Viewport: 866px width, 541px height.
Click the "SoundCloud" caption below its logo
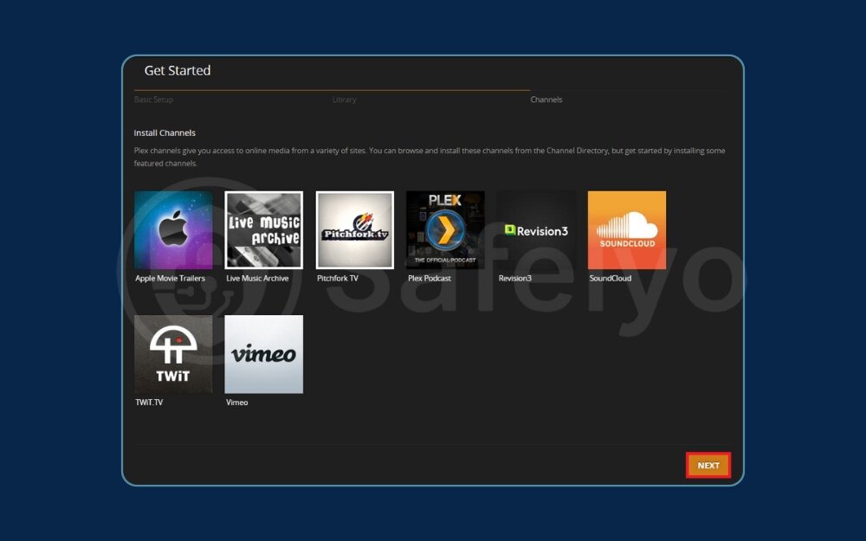coord(611,279)
